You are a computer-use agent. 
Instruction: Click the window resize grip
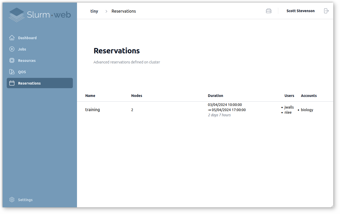click(x=332, y=206)
